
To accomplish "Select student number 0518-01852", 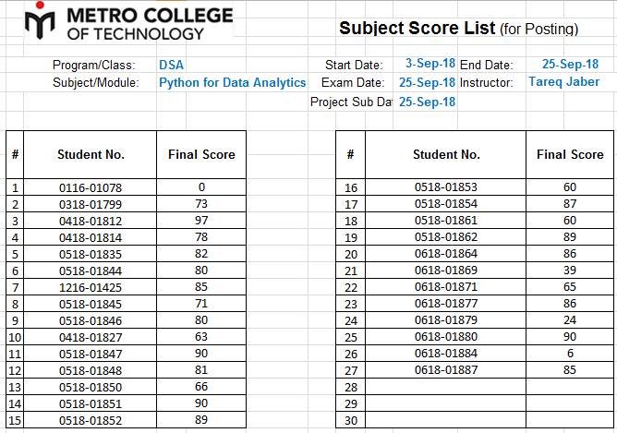I will [91, 420].
